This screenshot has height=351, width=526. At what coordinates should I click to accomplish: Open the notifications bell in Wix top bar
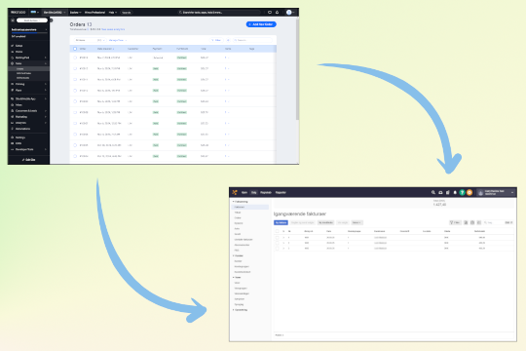click(277, 12)
